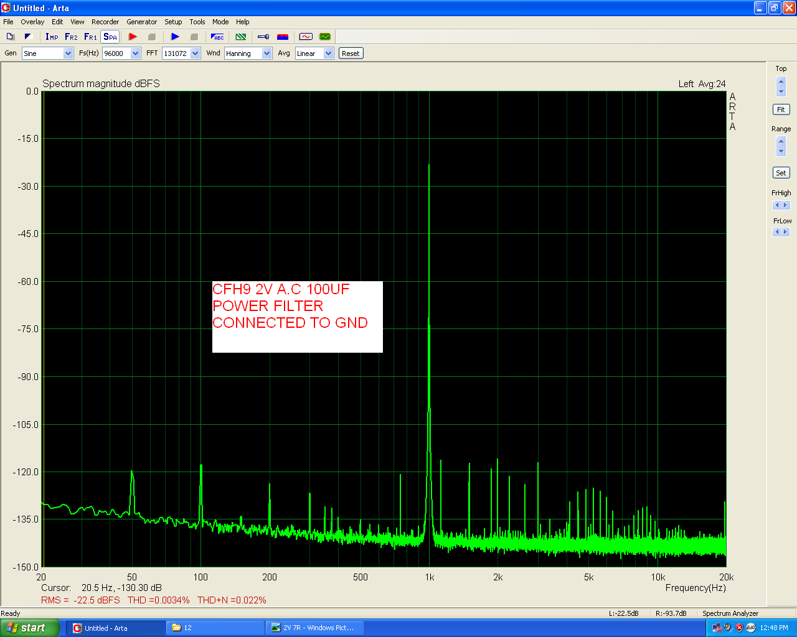Click the New document icon in toolbar
The height and width of the screenshot is (637, 797).
pyautogui.click(x=10, y=37)
